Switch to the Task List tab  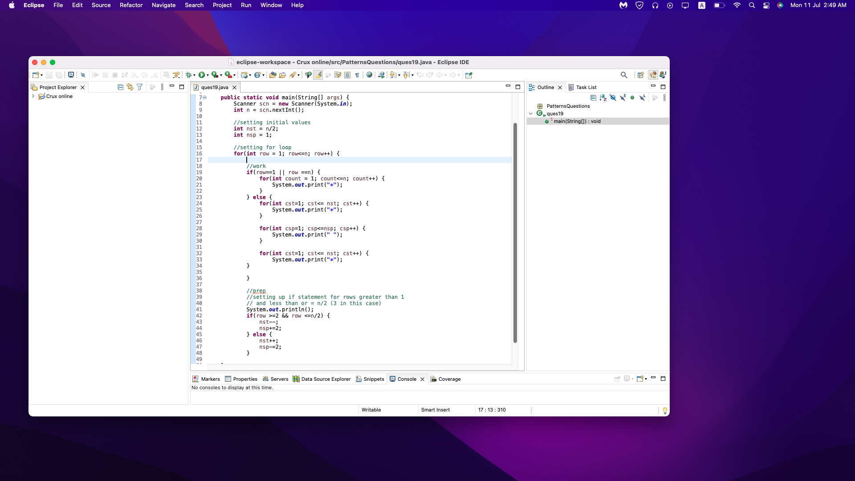click(x=586, y=87)
